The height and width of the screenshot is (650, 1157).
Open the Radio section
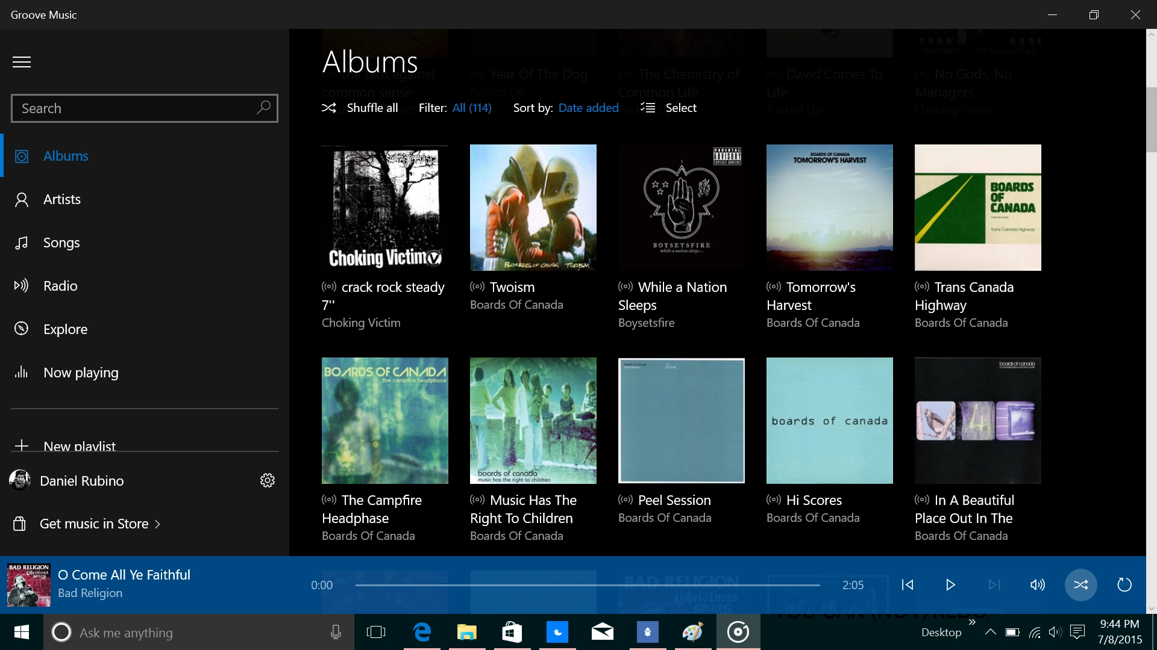[60, 286]
